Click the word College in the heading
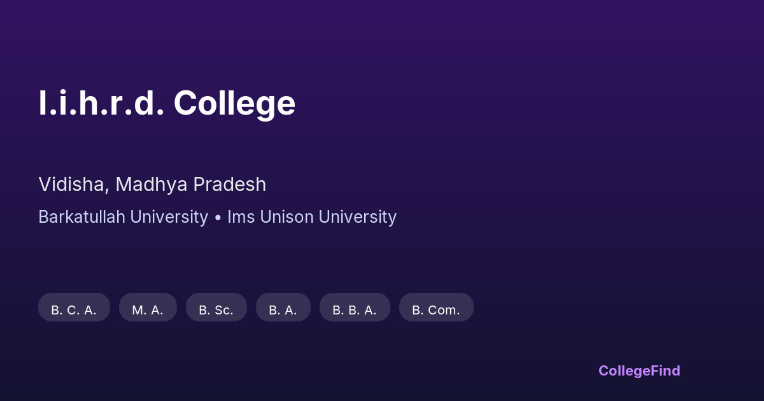This screenshot has height=401, width=764. (234, 102)
